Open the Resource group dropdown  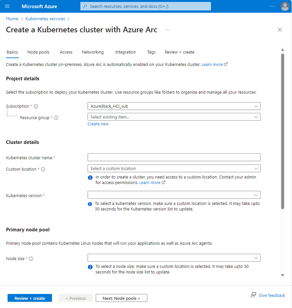click(x=174, y=117)
